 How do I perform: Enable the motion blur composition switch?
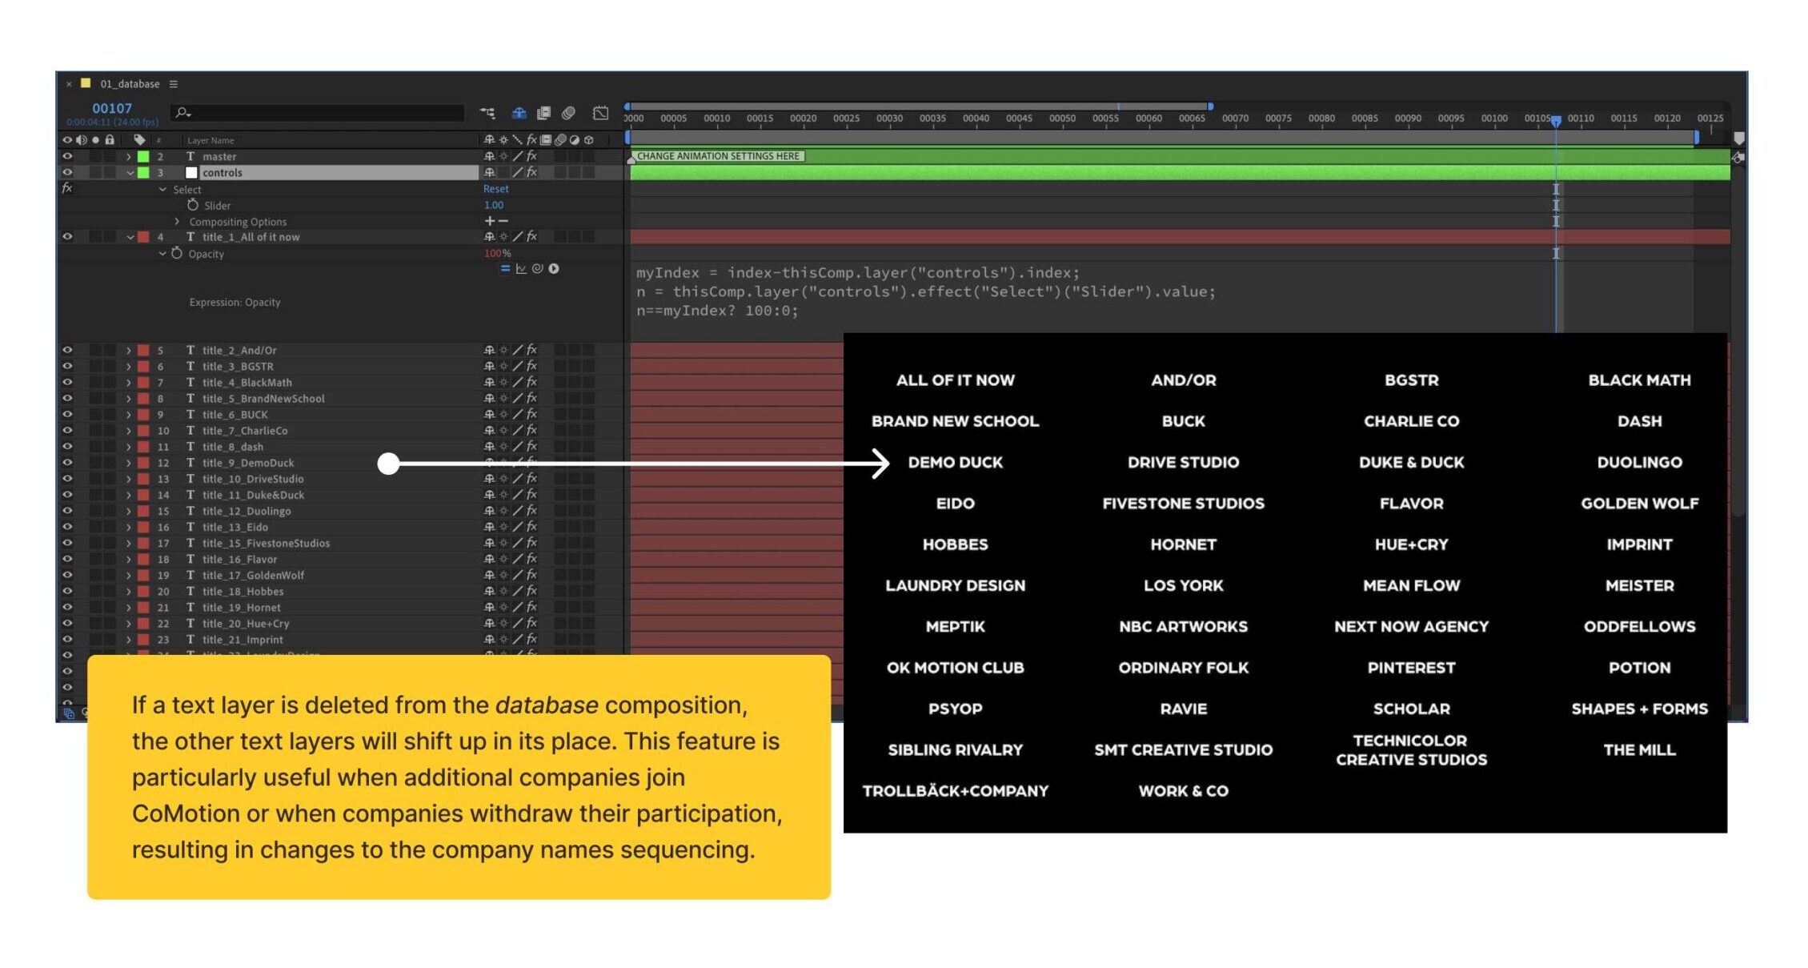tap(569, 113)
